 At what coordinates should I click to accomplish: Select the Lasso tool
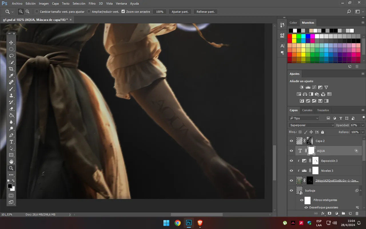click(11, 56)
